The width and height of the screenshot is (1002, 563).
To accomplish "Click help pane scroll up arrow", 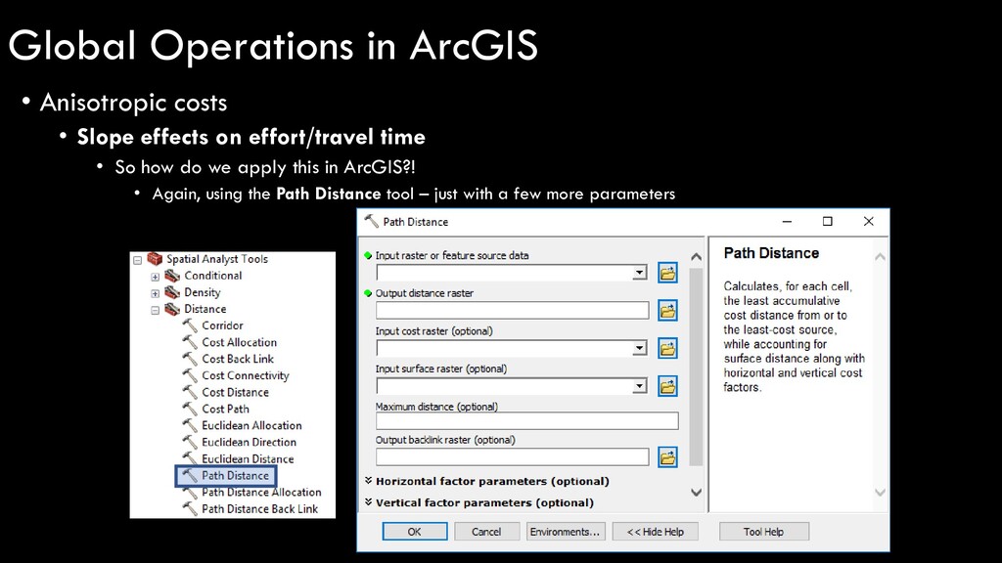I will [880, 257].
